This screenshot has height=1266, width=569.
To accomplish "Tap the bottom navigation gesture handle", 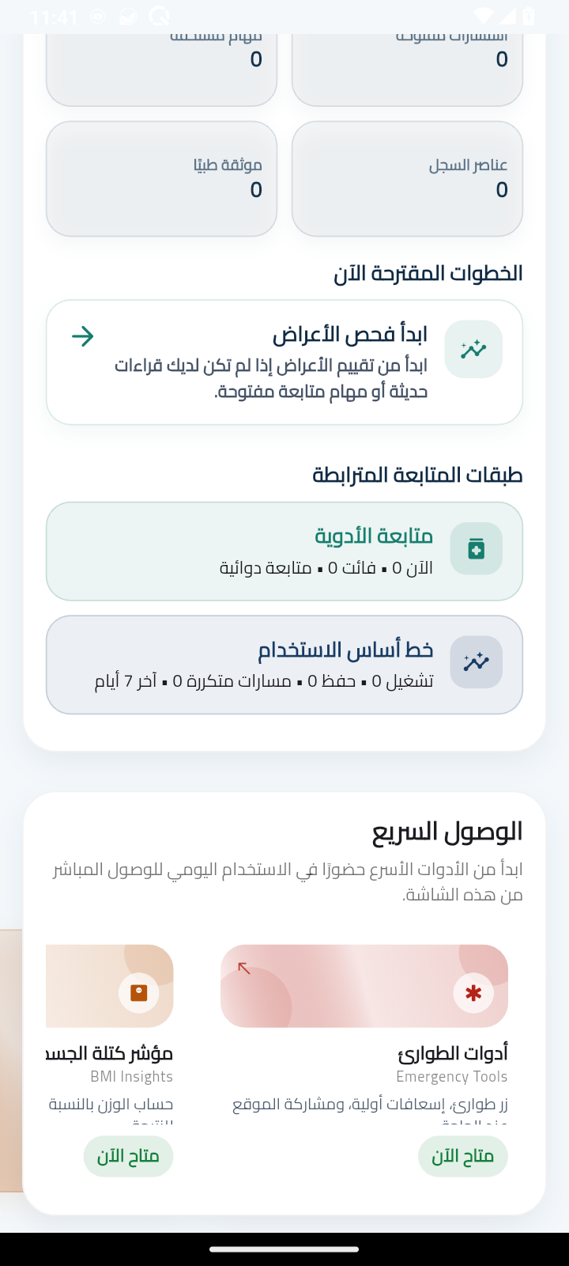I will coord(284,1249).
